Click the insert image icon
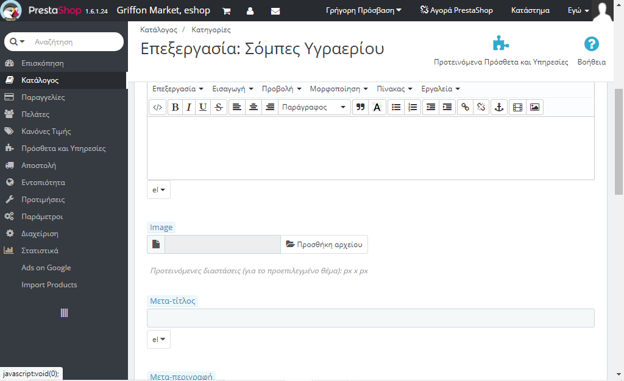The width and height of the screenshot is (624, 381). click(534, 108)
